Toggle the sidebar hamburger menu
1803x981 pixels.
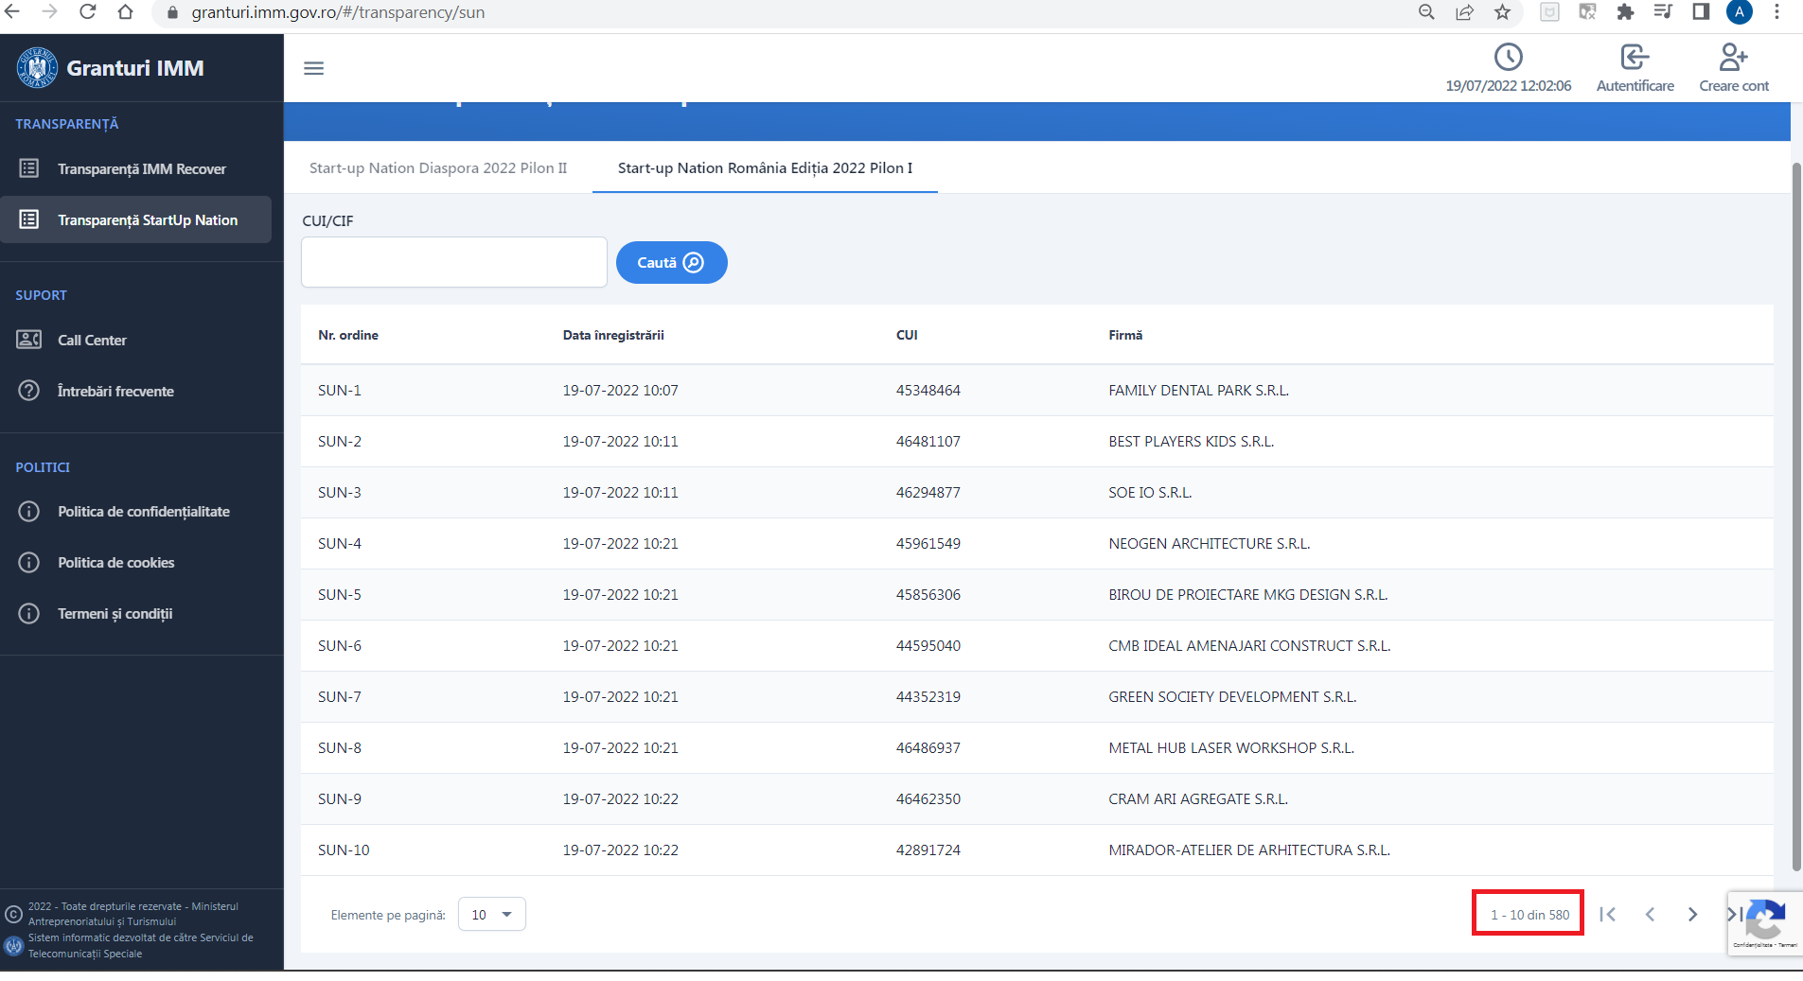[x=313, y=68]
